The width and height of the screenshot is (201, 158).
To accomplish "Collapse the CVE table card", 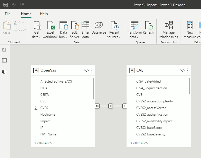I will (x=140, y=143).
